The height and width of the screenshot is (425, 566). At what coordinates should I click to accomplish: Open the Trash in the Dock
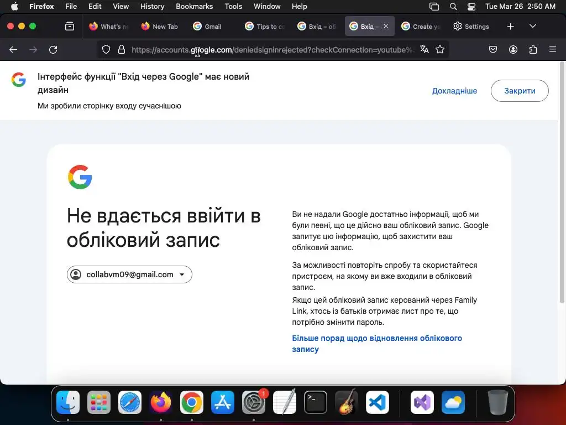click(498, 402)
